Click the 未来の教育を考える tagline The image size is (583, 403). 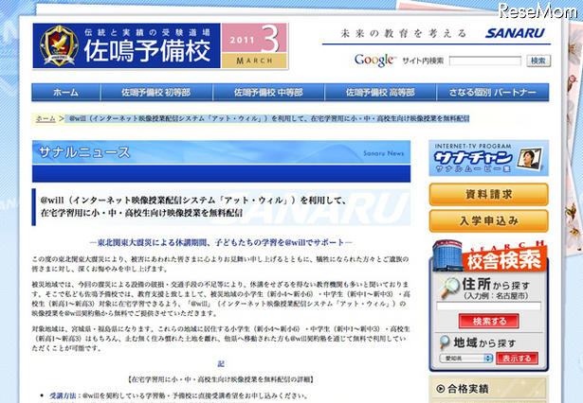click(404, 34)
